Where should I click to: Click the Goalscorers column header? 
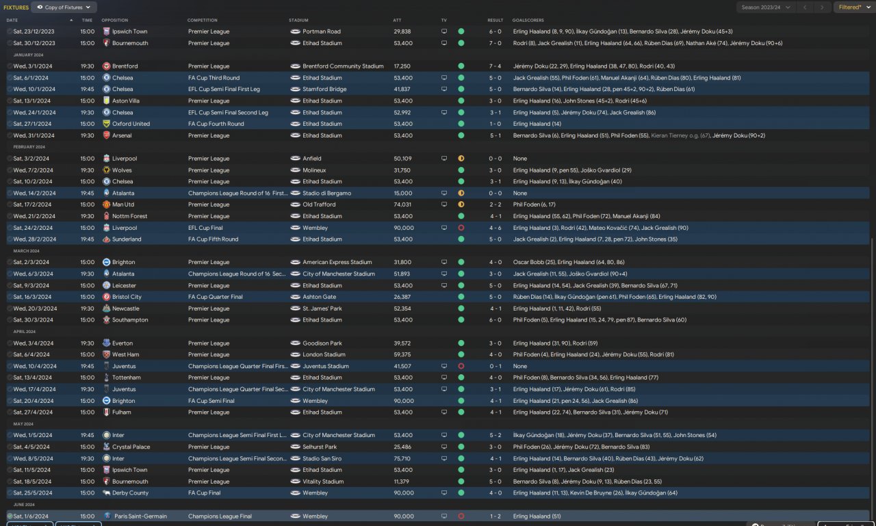pyautogui.click(x=528, y=21)
